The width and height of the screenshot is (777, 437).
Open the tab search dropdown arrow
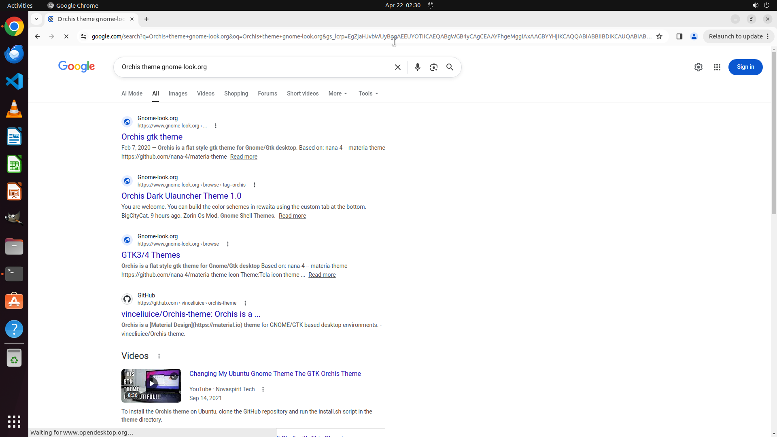36,19
